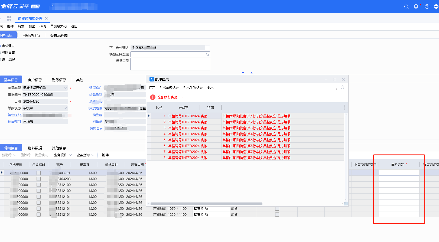Open the 业务操作 dropdown menu
The image size is (439, 242).
[63, 155]
